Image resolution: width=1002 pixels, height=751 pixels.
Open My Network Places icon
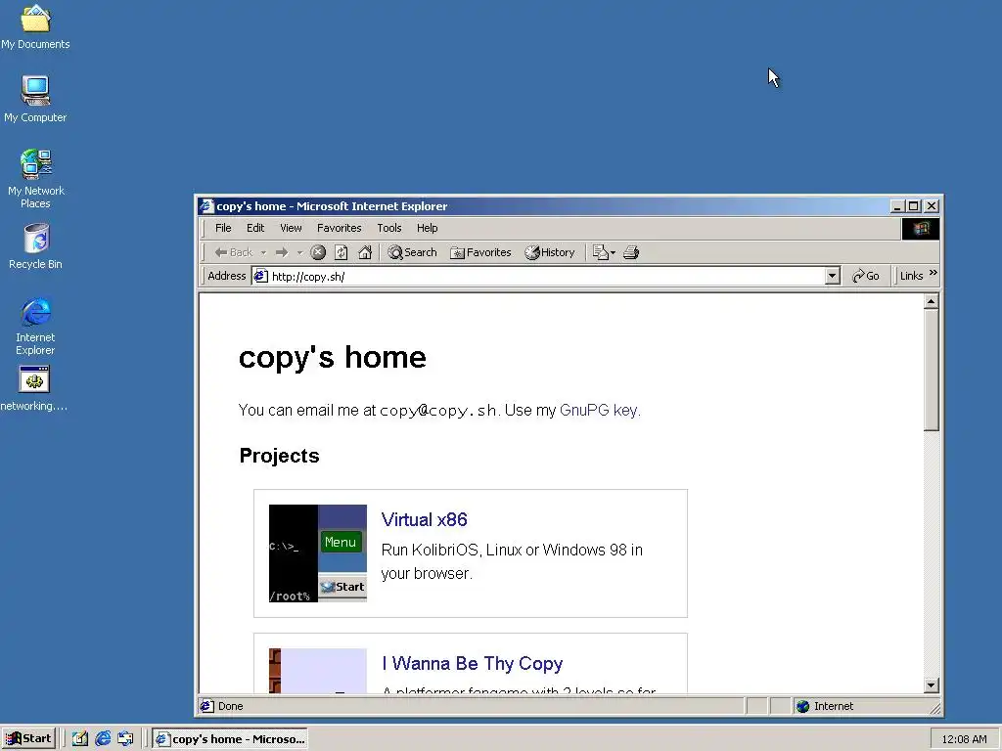coord(36,179)
